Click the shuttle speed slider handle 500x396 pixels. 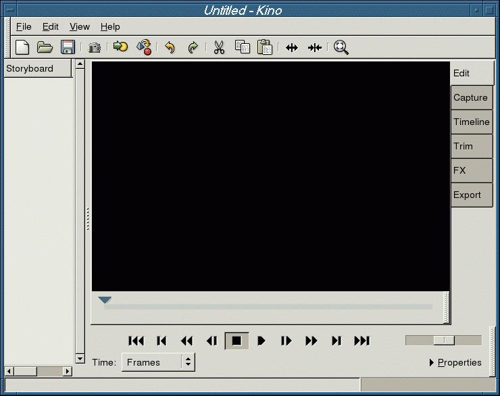point(444,341)
